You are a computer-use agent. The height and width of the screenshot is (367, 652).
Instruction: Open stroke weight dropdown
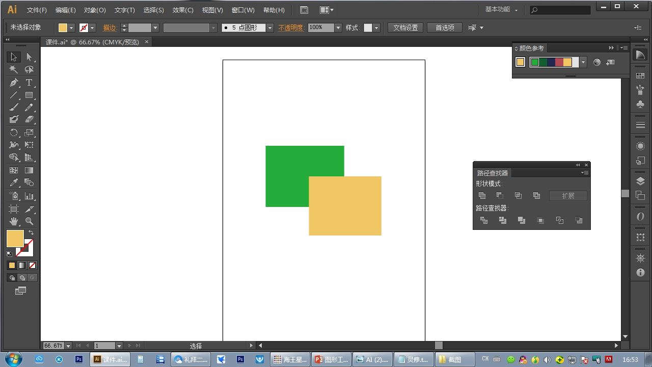point(155,28)
